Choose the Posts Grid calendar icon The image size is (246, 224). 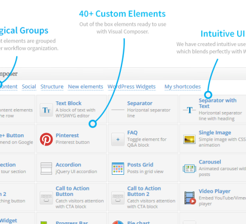point(118,169)
